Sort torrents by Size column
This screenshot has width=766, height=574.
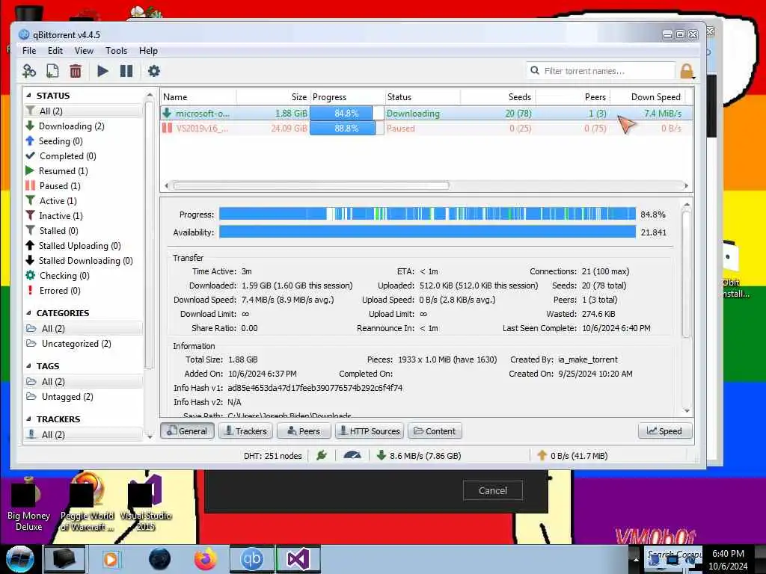point(273,97)
